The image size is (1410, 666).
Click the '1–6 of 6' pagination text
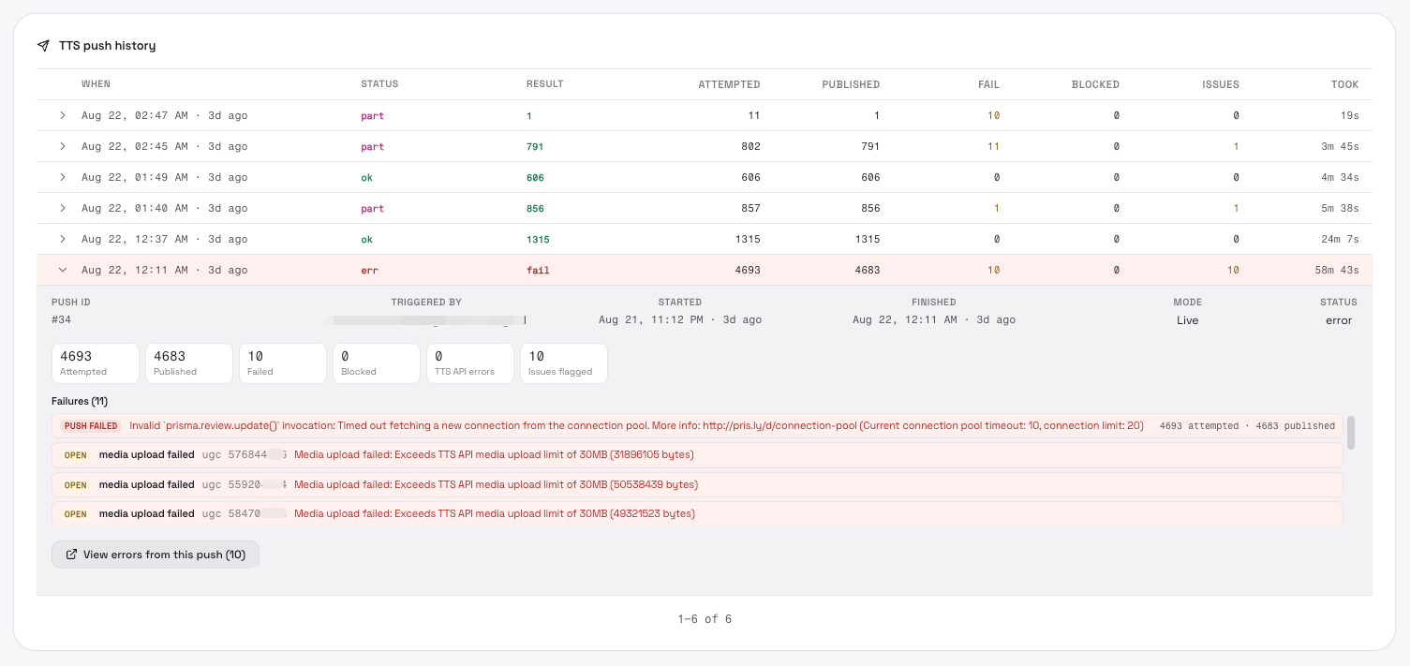(705, 619)
